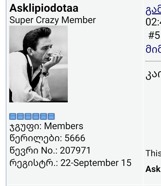Click the fourth blue rank pip
This screenshot has width=161, height=186.
(36, 116)
